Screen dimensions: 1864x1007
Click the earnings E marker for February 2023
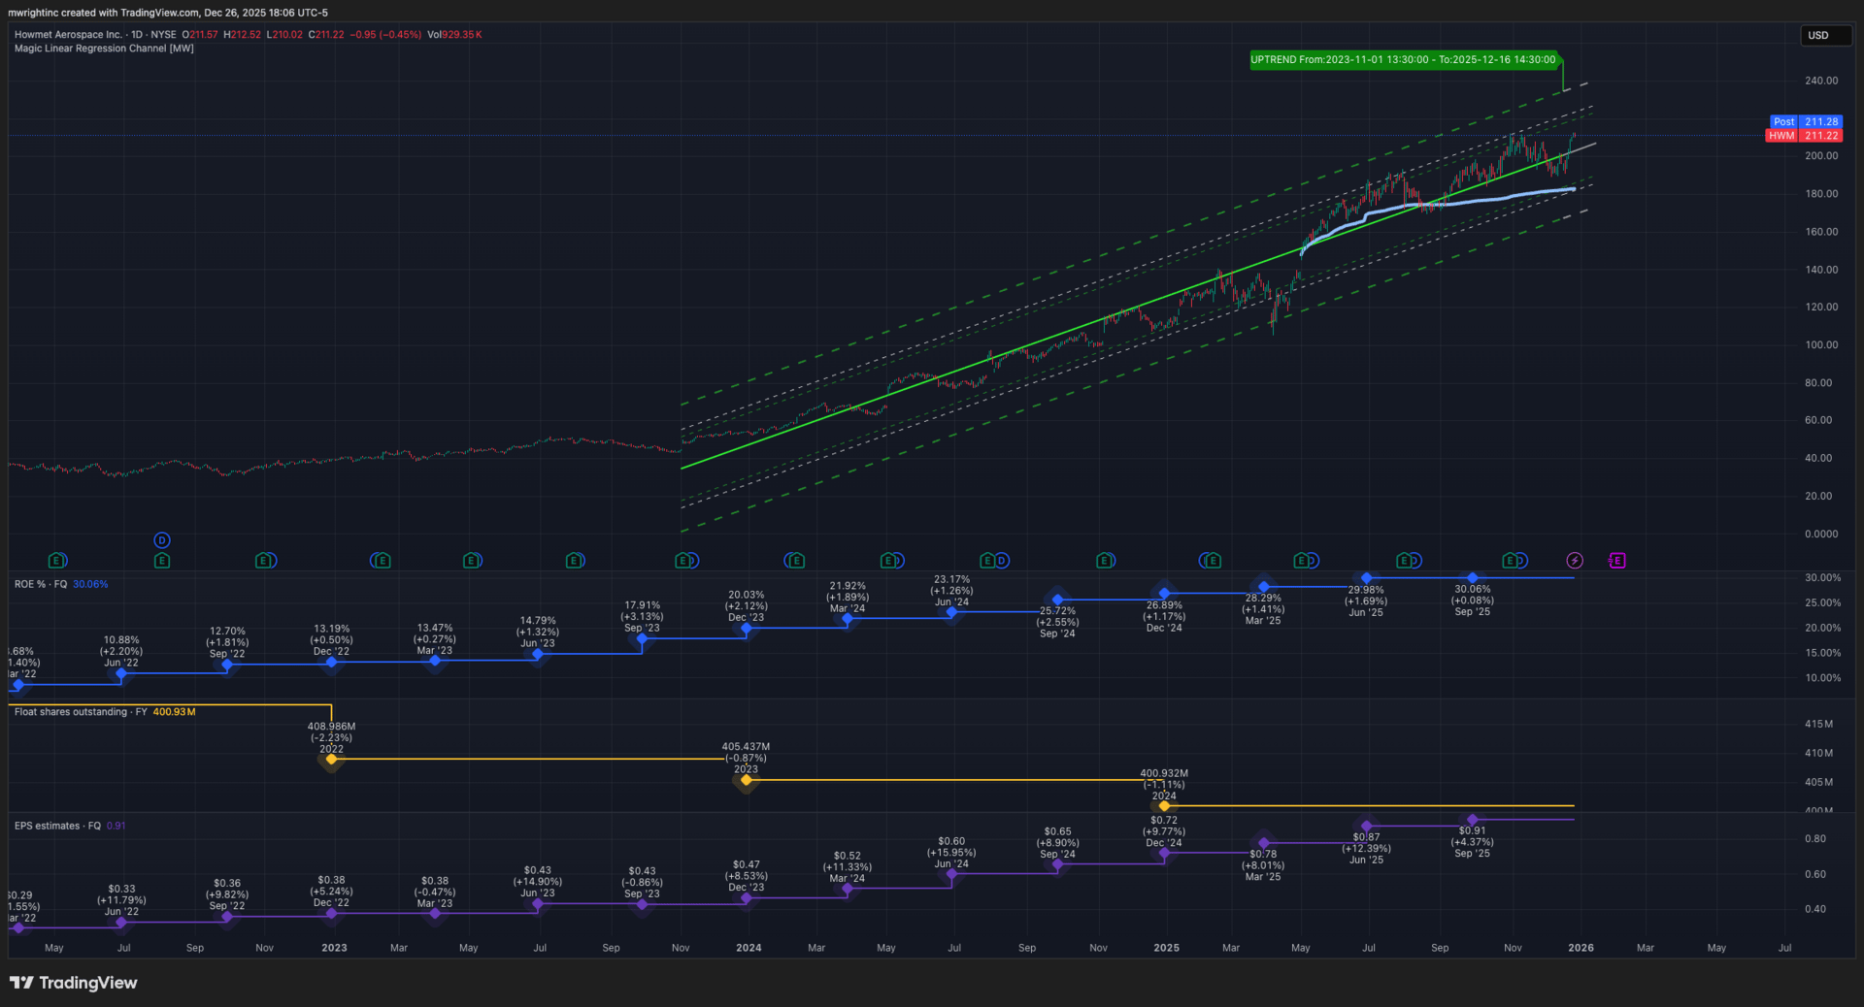tap(382, 561)
